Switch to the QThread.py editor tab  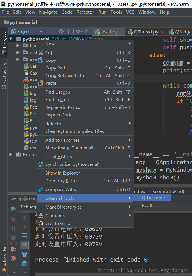point(146,32)
